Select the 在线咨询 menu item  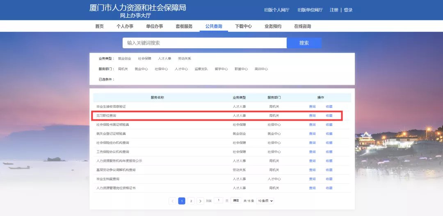click(x=302, y=26)
